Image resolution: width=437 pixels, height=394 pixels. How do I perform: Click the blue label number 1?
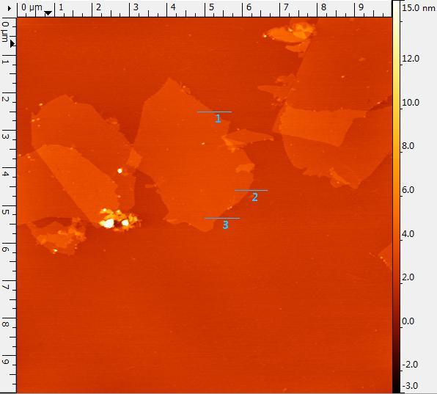(218, 119)
